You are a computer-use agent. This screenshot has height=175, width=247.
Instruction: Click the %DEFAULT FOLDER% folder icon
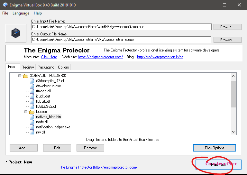click(x=26, y=76)
